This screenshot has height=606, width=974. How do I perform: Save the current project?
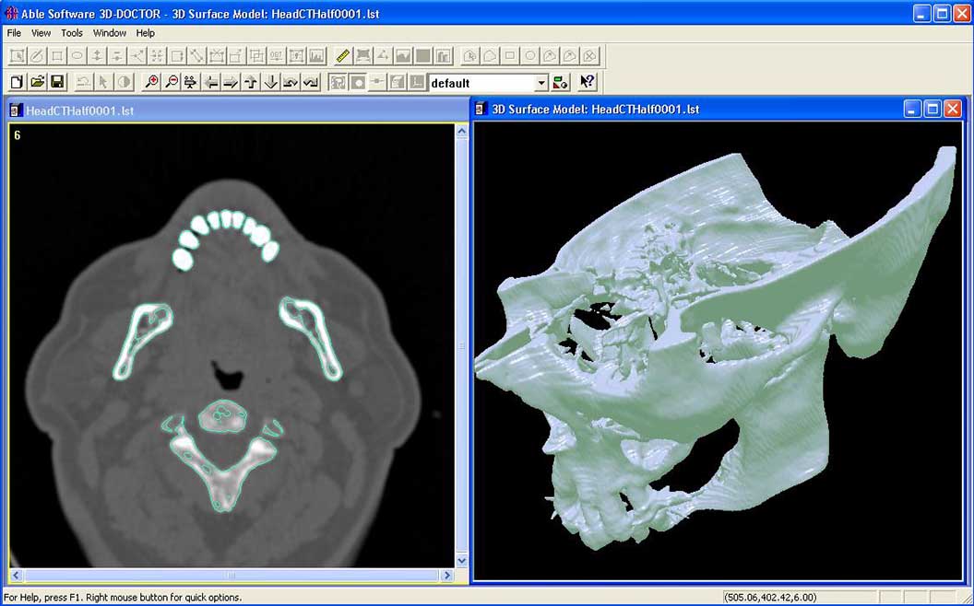click(x=57, y=82)
